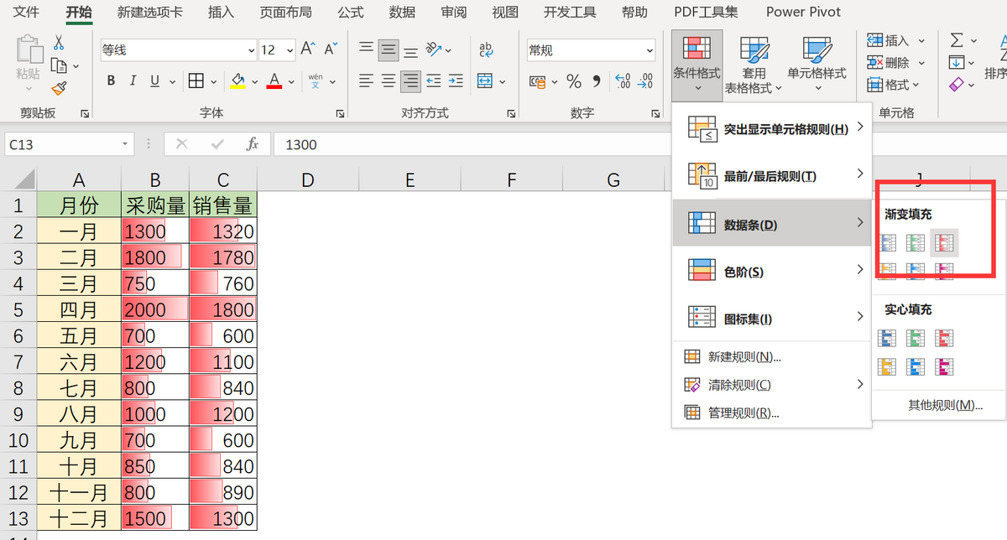Click the increase decimal icon

[623, 81]
